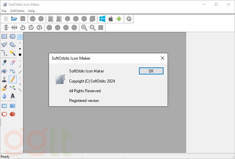Select the Rectangular marquee selection tool
This screenshot has width=235, height=159.
point(4,36)
